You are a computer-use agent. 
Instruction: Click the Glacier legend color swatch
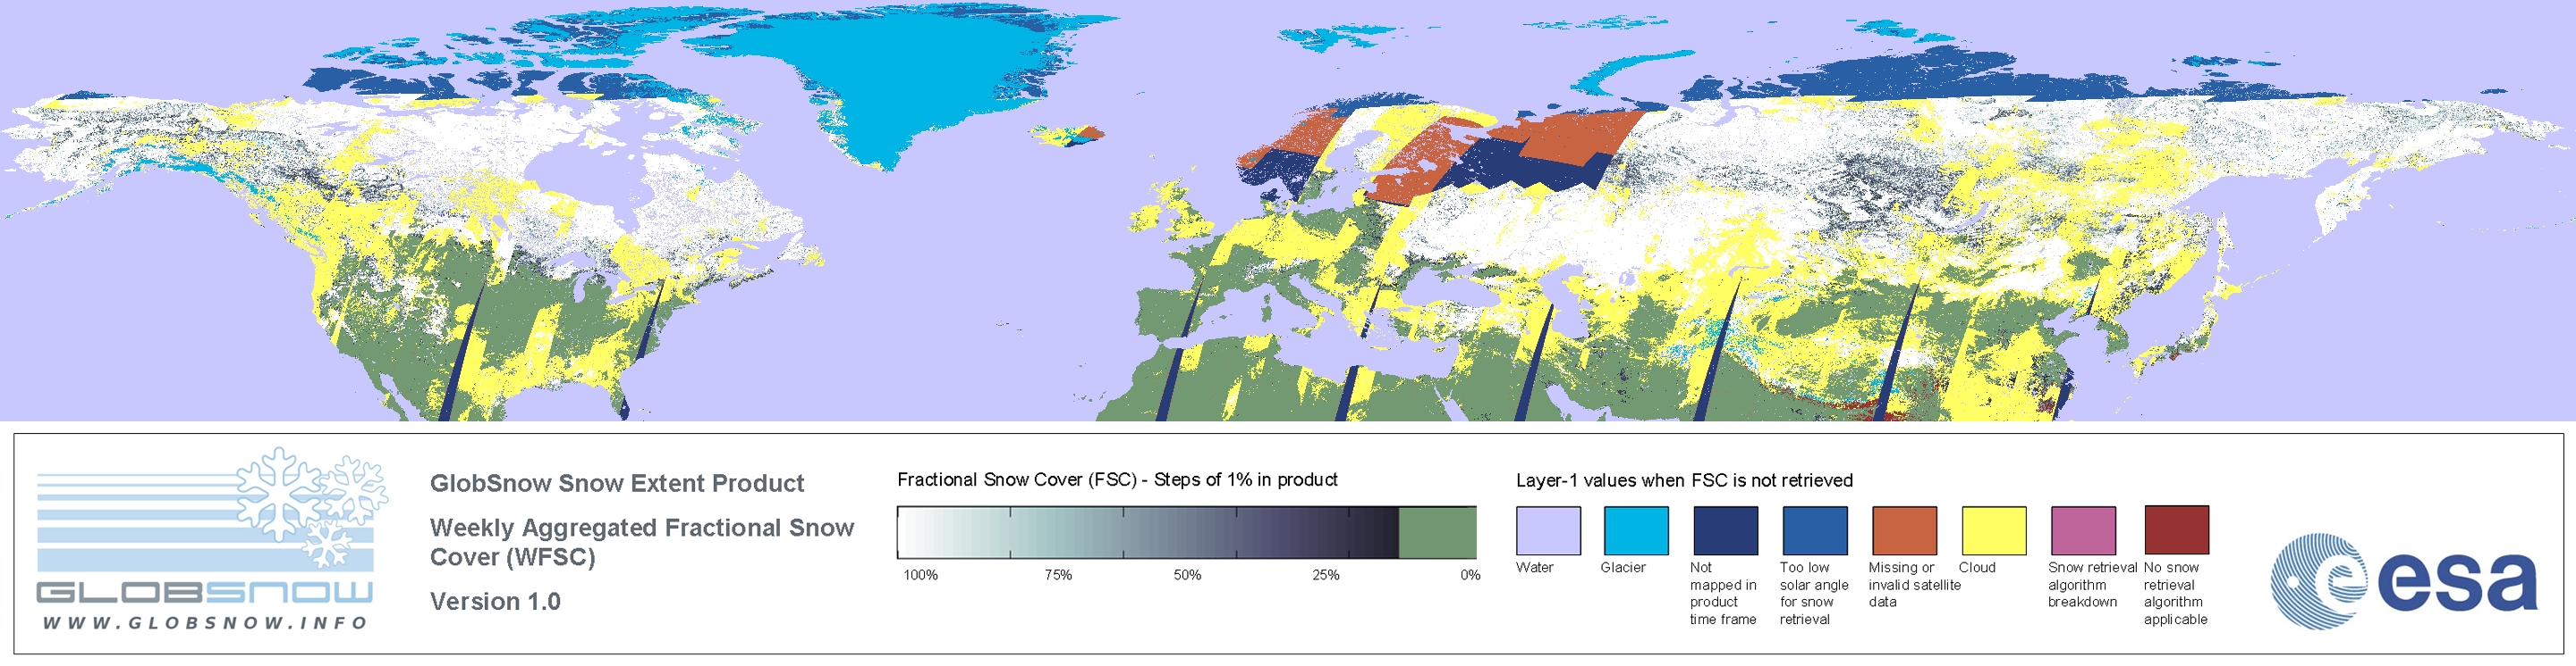tap(1636, 530)
